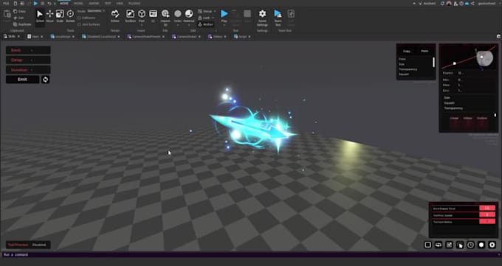Click the scrollbar in the copy list panel
Image resolution: width=502 pixels, height=266 pixels.
(434, 62)
